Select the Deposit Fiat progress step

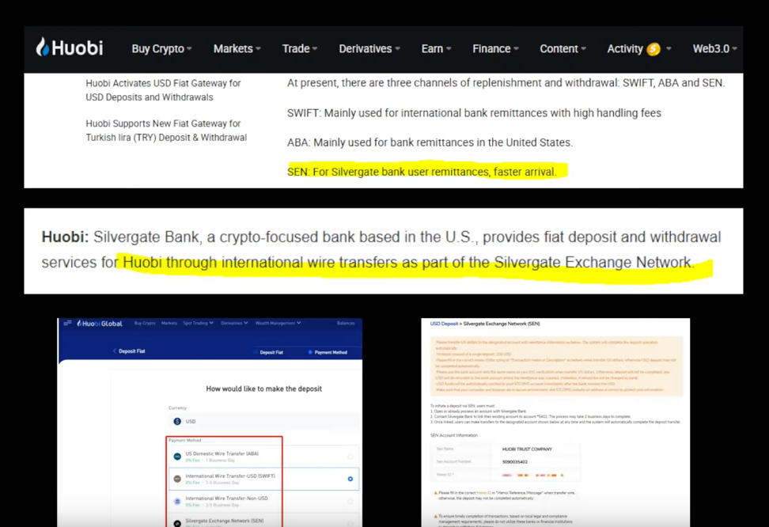coord(269,352)
